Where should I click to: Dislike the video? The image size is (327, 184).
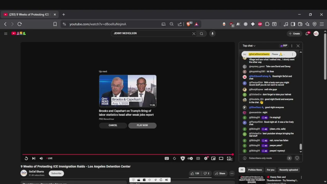click(x=206, y=174)
